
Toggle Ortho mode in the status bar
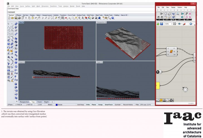click(88, 105)
